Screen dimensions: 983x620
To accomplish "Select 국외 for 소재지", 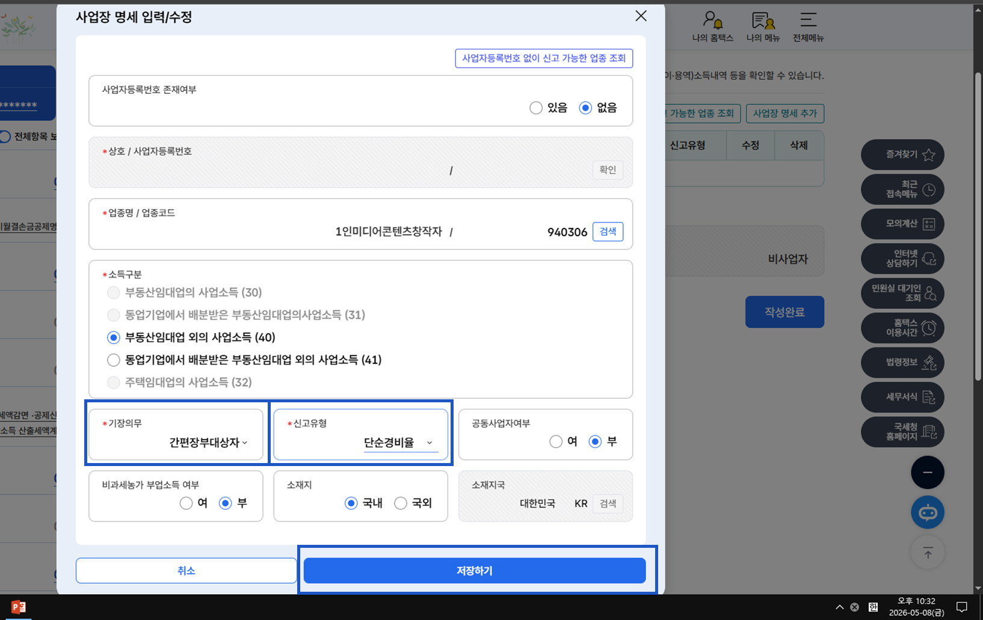I will pyautogui.click(x=400, y=503).
